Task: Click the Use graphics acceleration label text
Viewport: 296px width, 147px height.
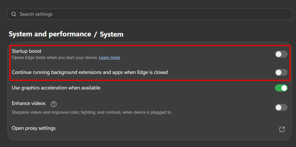Action: point(56,88)
